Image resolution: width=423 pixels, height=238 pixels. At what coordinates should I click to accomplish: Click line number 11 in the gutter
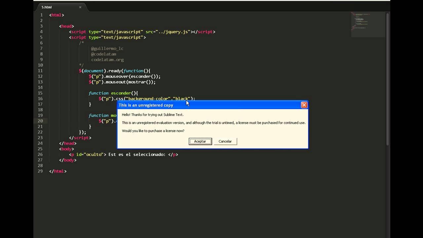[40, 71]
